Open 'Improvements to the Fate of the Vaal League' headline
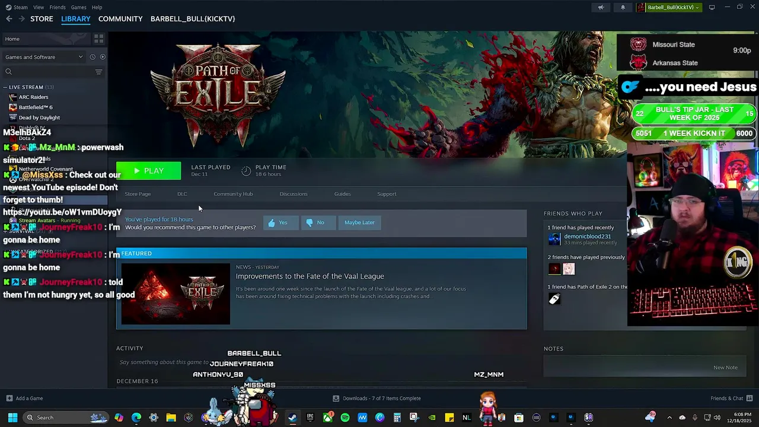The width and height of the screenshot is (759, 427). tap(310, 276)
